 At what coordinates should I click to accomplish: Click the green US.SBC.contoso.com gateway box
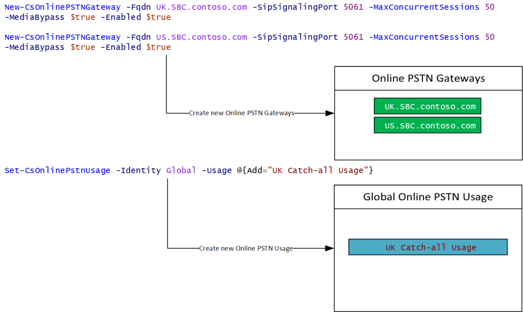(427, 125)
